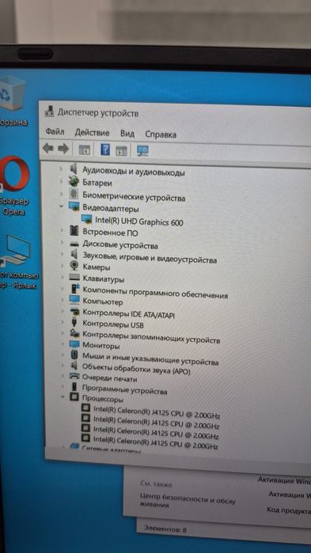The height and width of the screenshot is (553, 311).
Task: Expand the Камеры node
Action: 62,265
